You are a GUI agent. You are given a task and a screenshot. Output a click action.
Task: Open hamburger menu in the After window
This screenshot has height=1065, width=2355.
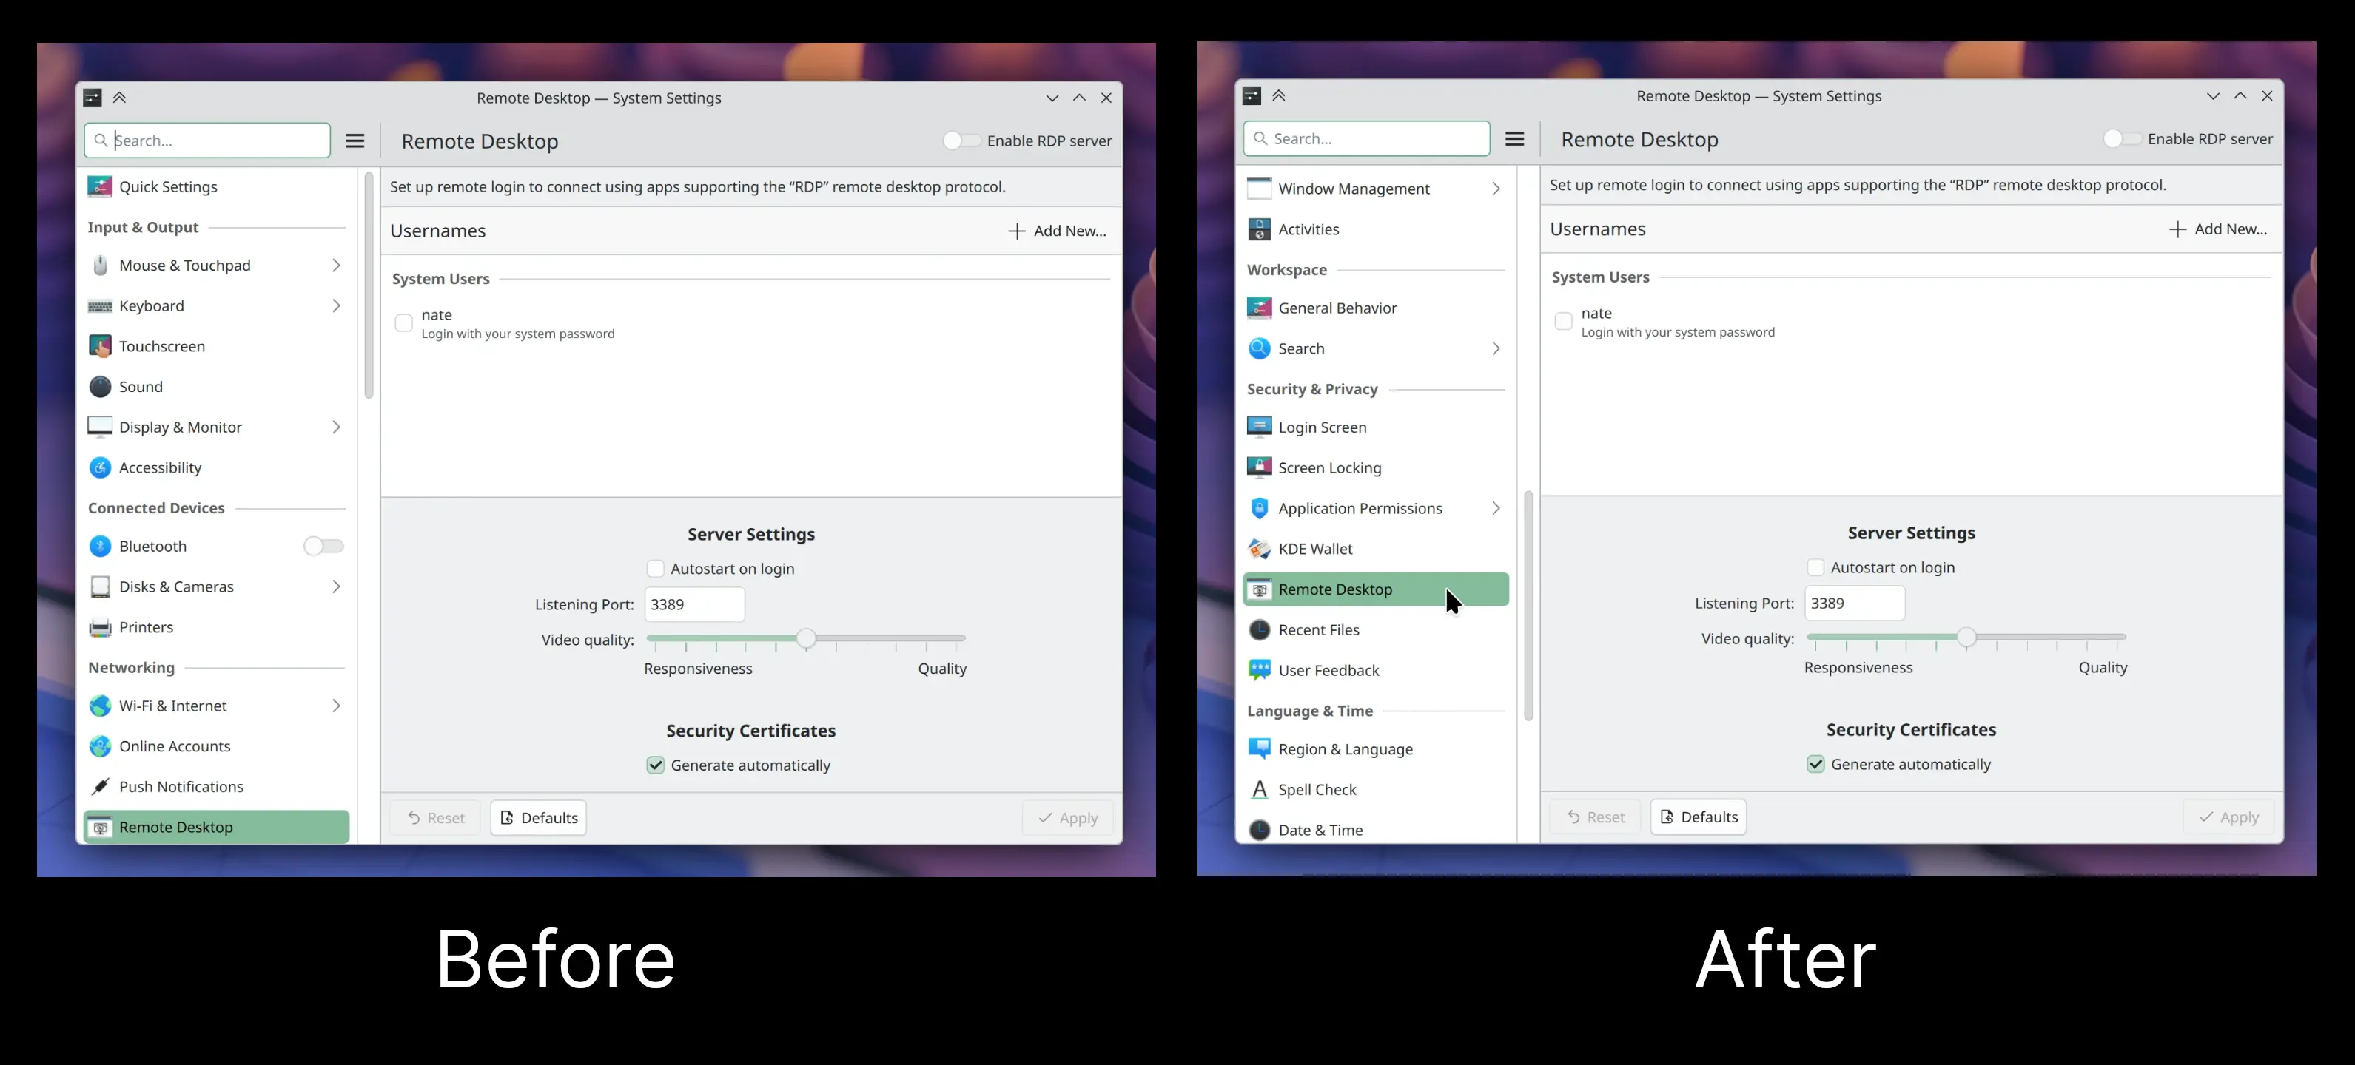(x=1515, y=139)
